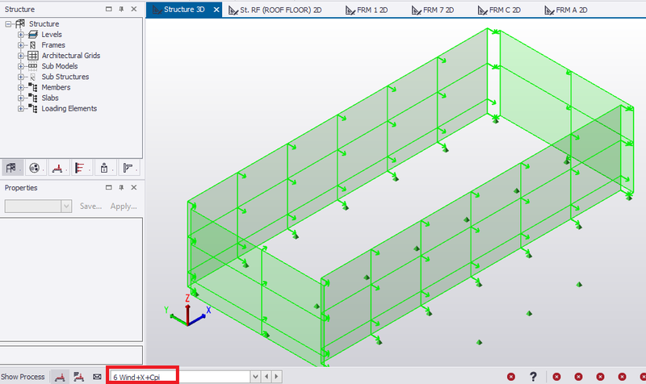Image resolution: width=646 pixels, height=384 pixels.
Task: Select the Levels tree item
Action: click(52, 35)
